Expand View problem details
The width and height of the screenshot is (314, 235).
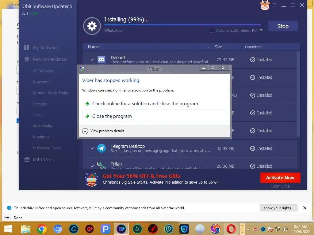pos(103,131)
